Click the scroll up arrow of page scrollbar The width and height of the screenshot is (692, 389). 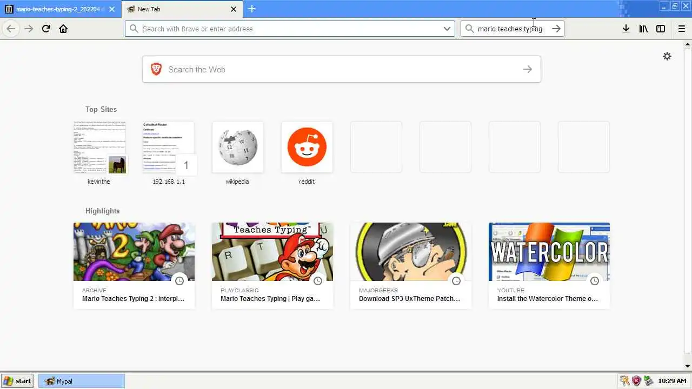point(687,44)
